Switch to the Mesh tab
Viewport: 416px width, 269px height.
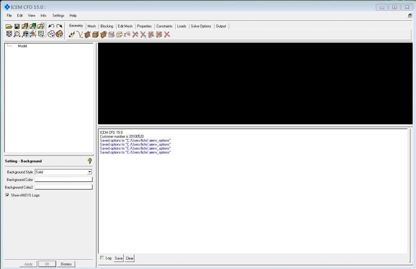pos(92,26)
